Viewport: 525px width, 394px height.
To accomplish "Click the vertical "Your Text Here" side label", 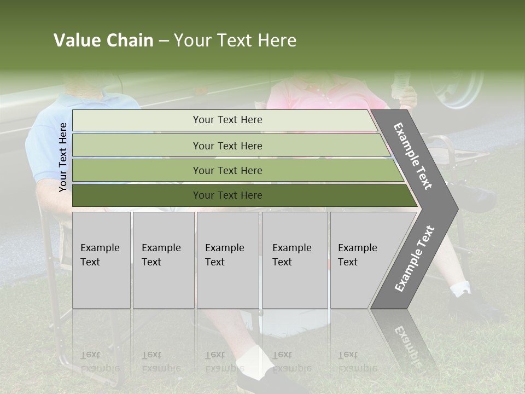I will tap(63, 157).
